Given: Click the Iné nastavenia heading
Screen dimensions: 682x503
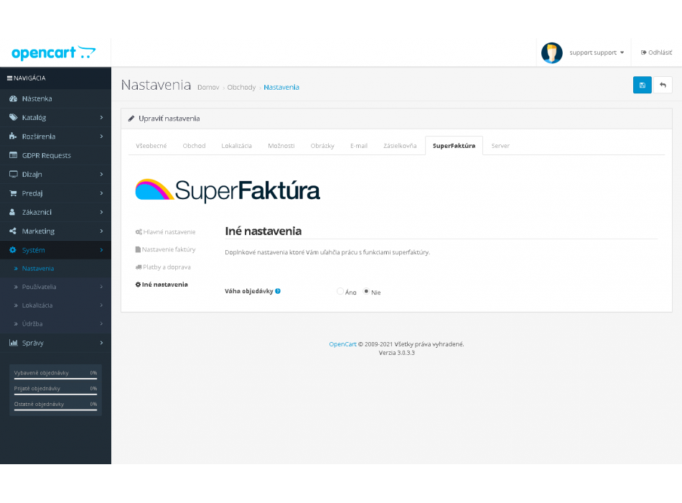Looking at the screenshot, I should pos(263,231).
